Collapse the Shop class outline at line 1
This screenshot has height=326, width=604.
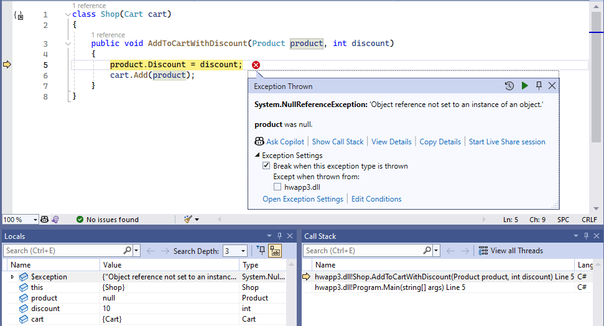coord(68,15)
